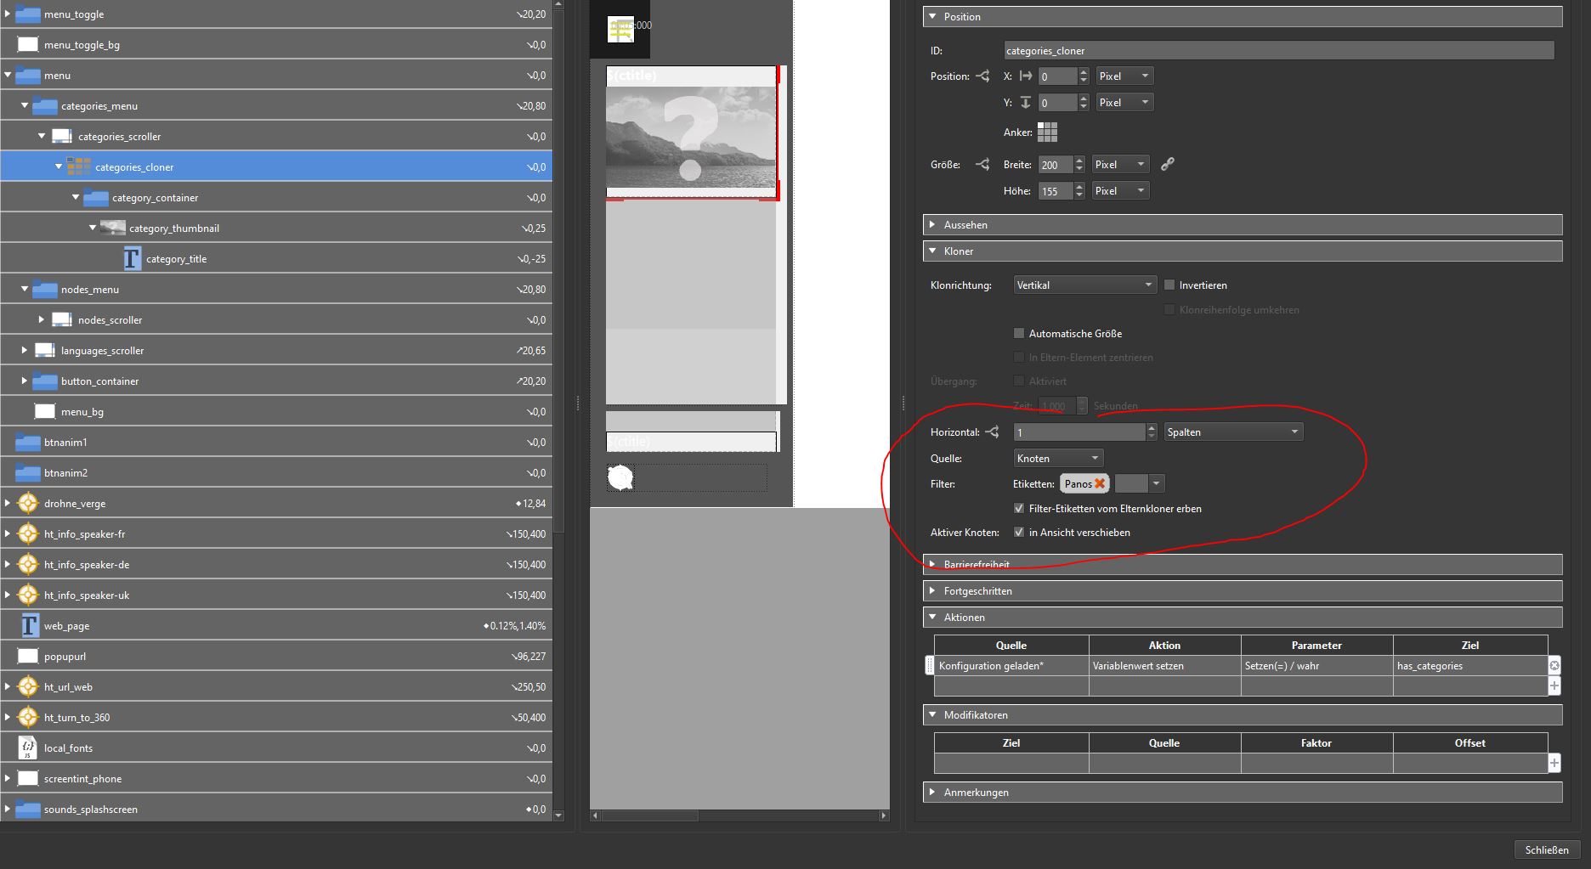Open the Klonrichtung Vertikal dropdown
This screenshot has height=869, width=1591.
coord(1084,285)
